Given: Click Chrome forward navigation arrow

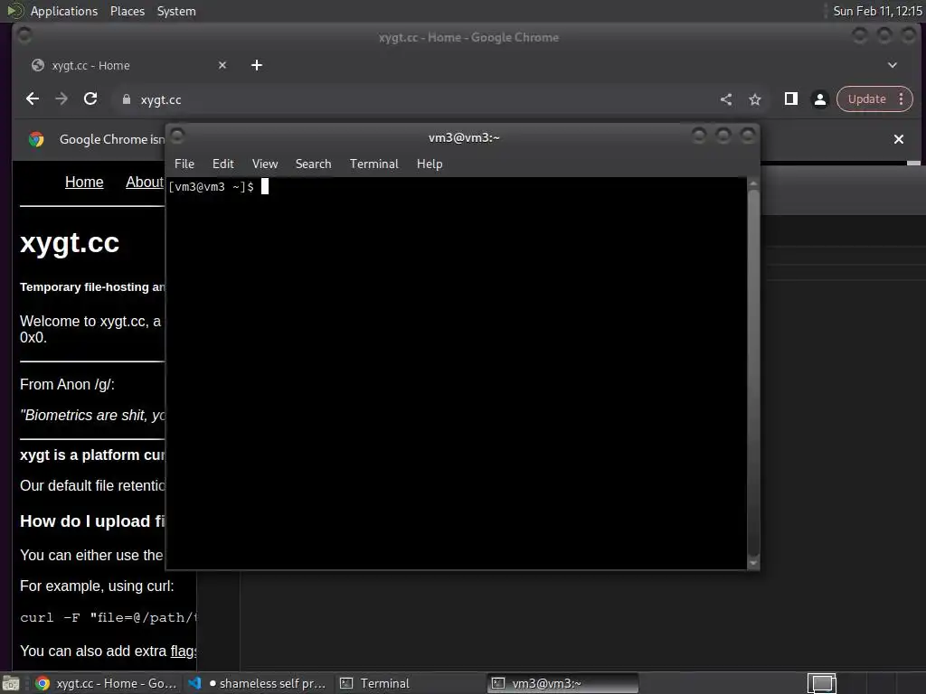Looking at the screenshot, I should (61, 99).
